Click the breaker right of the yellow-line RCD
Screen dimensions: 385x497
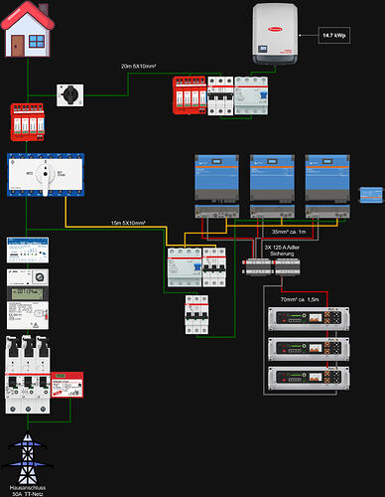[214, 267]
